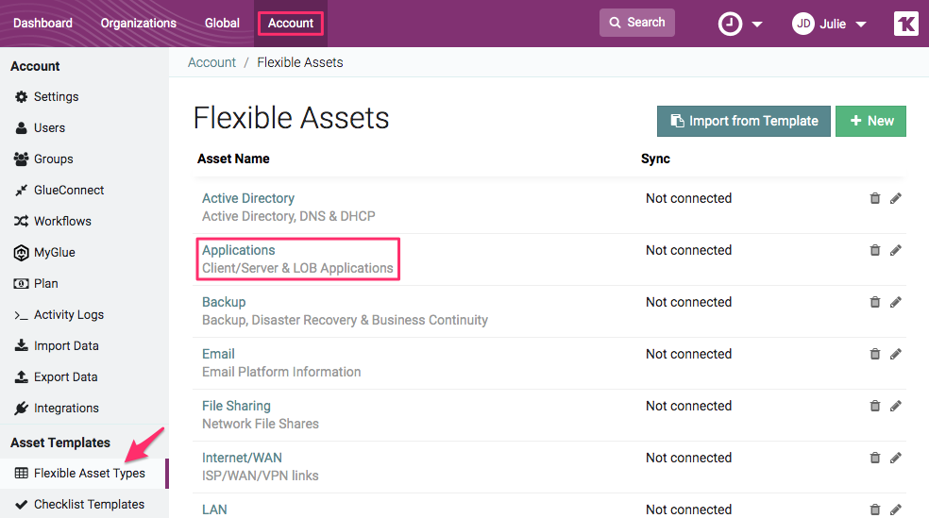
Task: Click the logo icon in top-right corner
Action: point(906,24)
